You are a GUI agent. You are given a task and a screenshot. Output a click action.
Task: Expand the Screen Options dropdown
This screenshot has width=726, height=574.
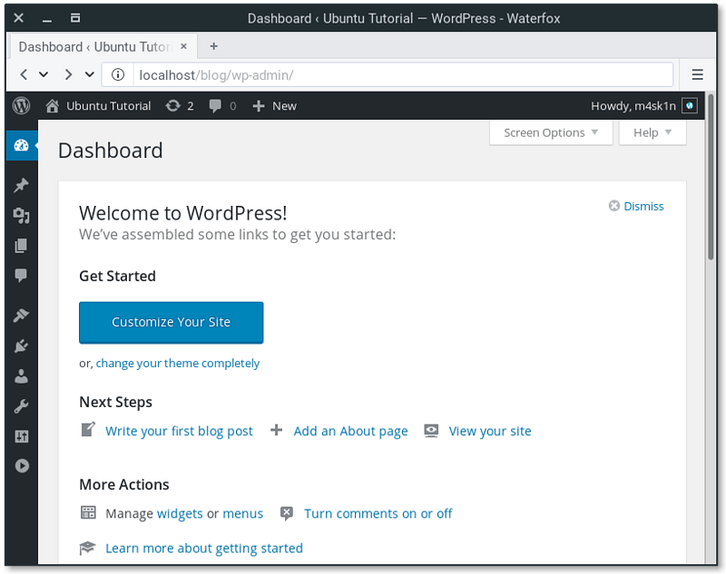click(551, 132)
